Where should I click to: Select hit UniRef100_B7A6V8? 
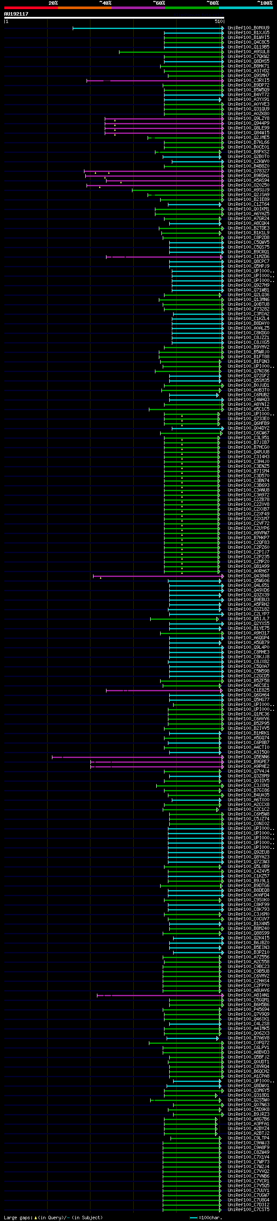[x=248, y=1037]
